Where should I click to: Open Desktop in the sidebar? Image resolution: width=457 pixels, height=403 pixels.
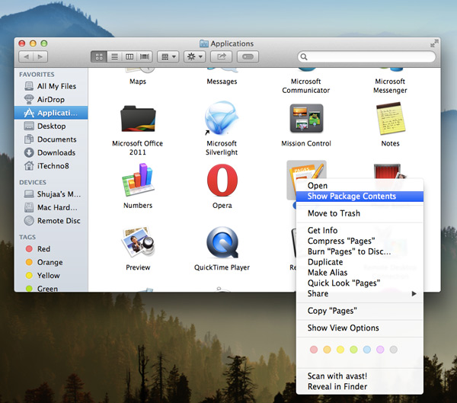(51, 126)
